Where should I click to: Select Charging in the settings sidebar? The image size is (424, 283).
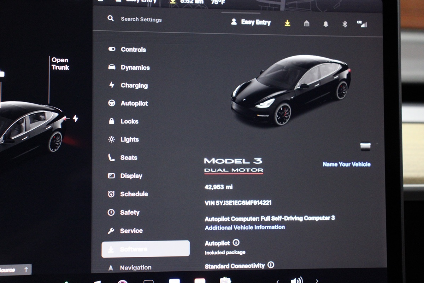134,86
